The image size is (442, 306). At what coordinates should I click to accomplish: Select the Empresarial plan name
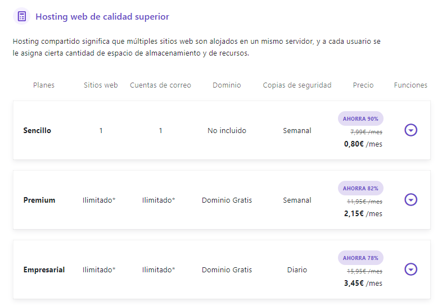pos(44,270)
